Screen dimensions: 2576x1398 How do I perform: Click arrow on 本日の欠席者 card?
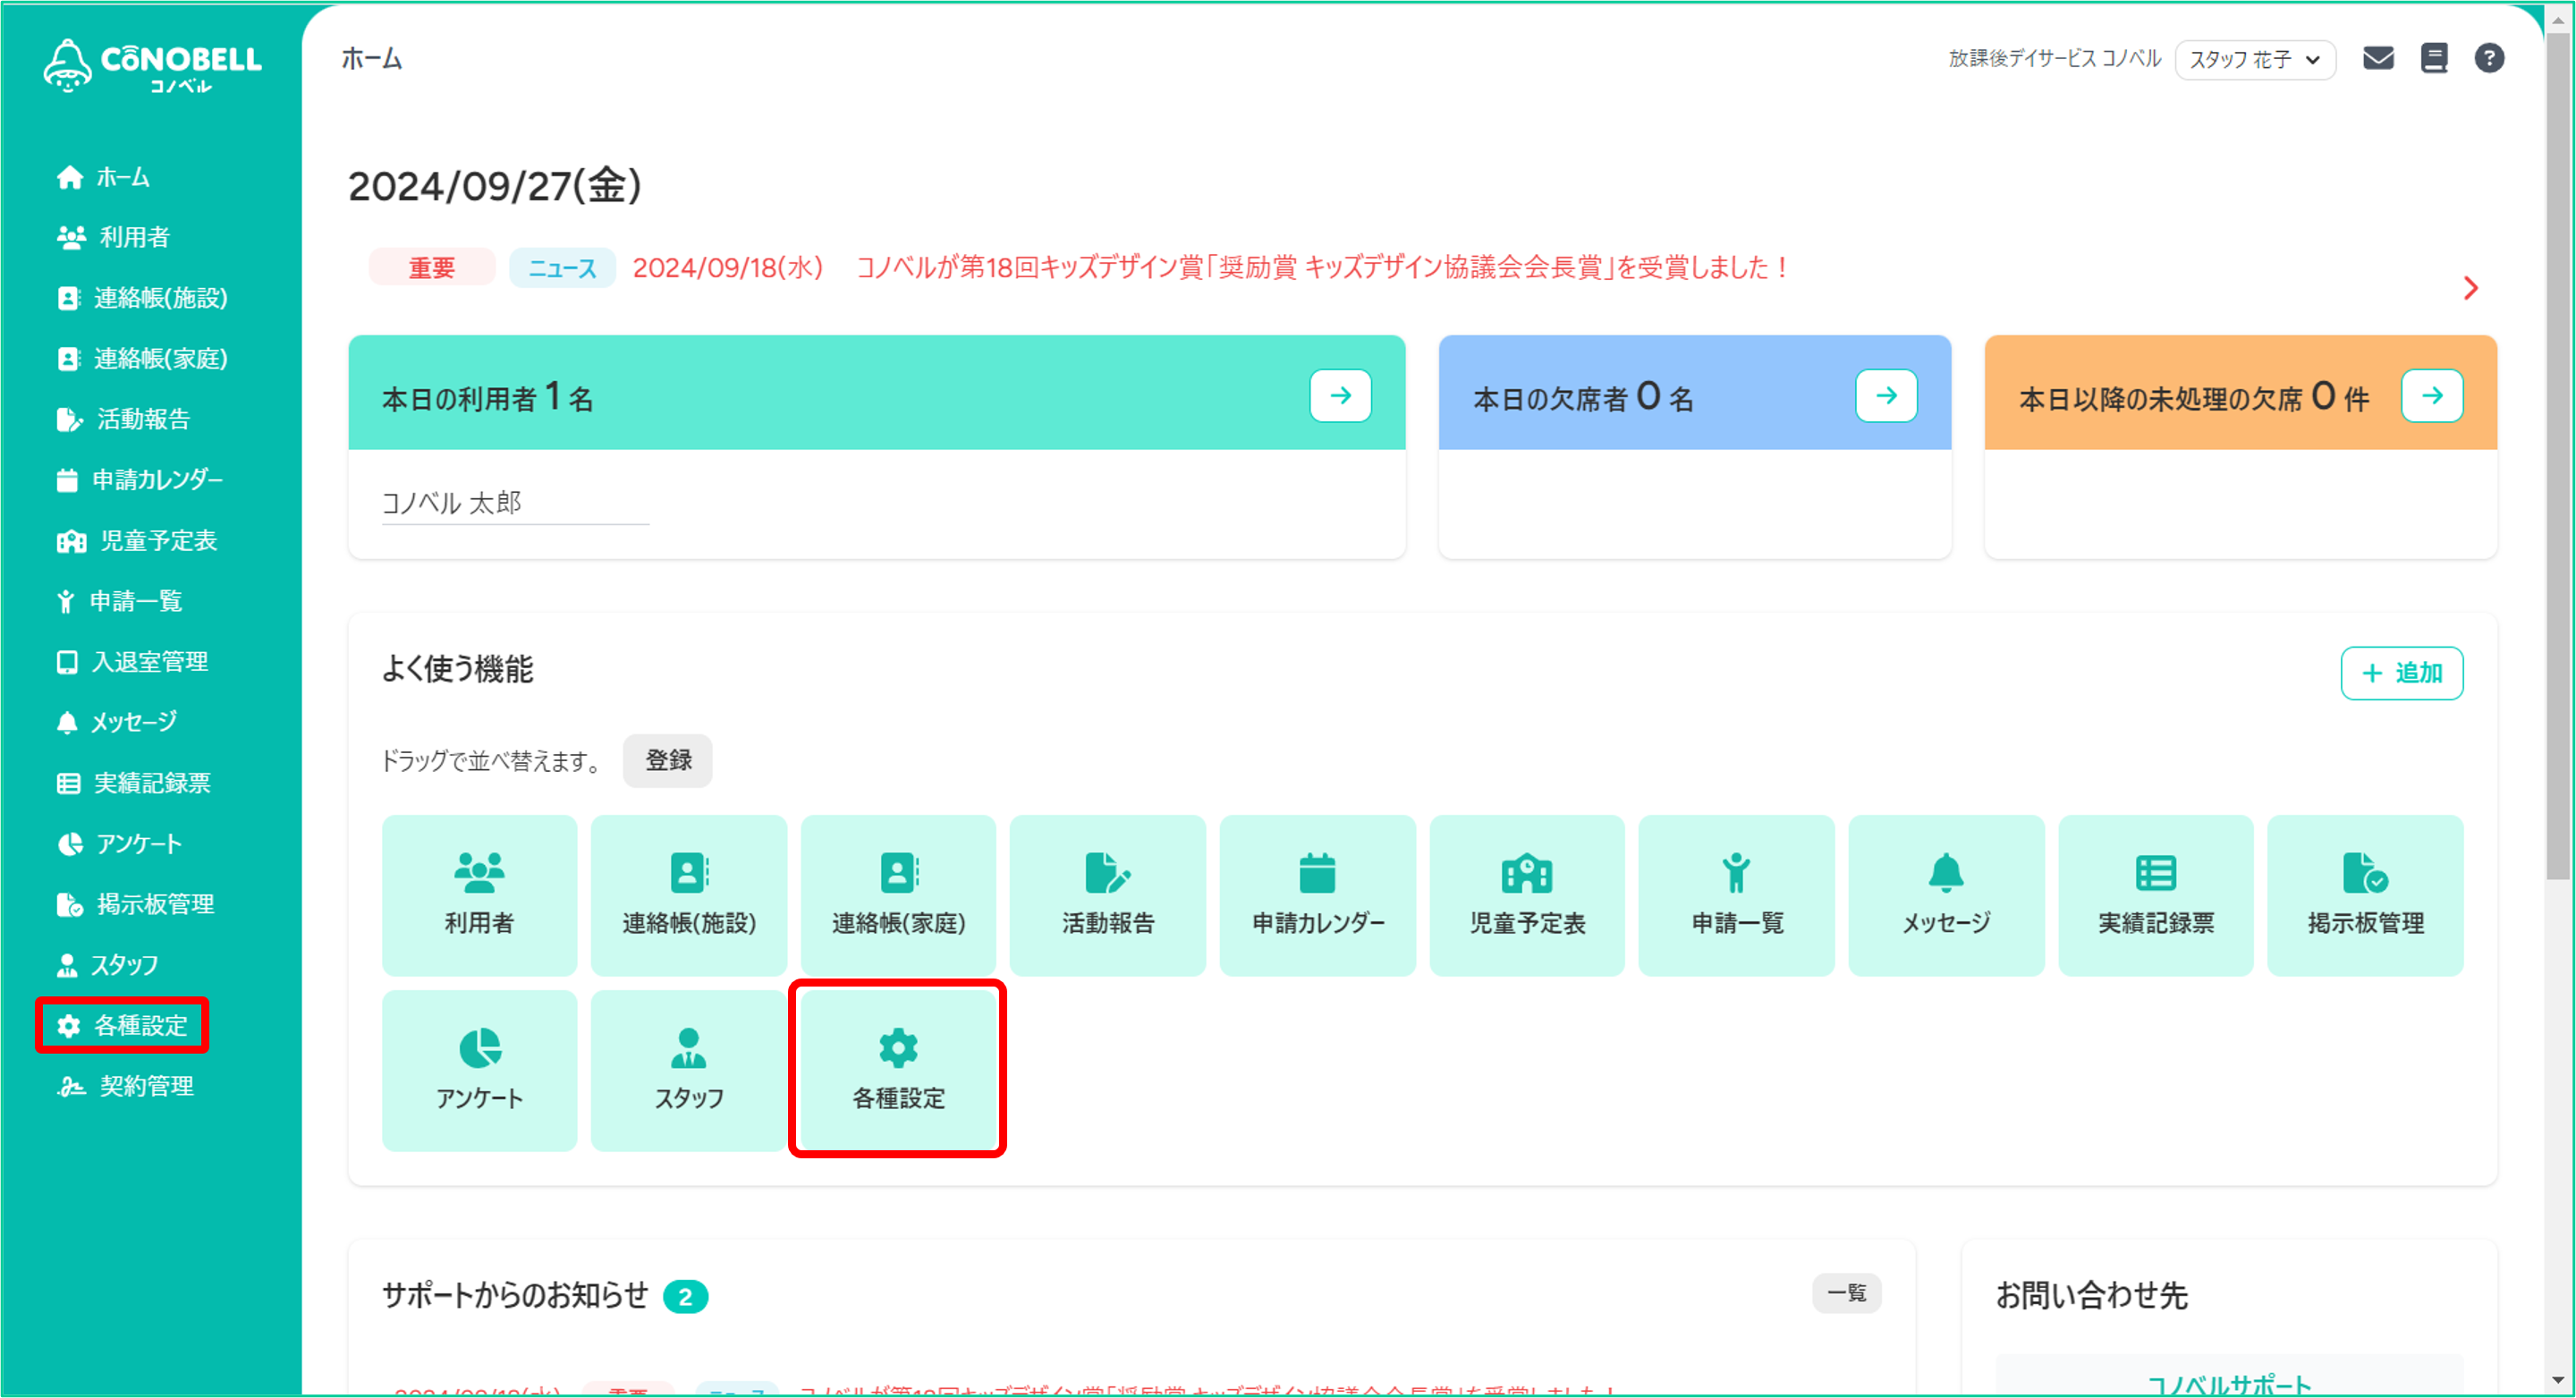[1886, 395]
